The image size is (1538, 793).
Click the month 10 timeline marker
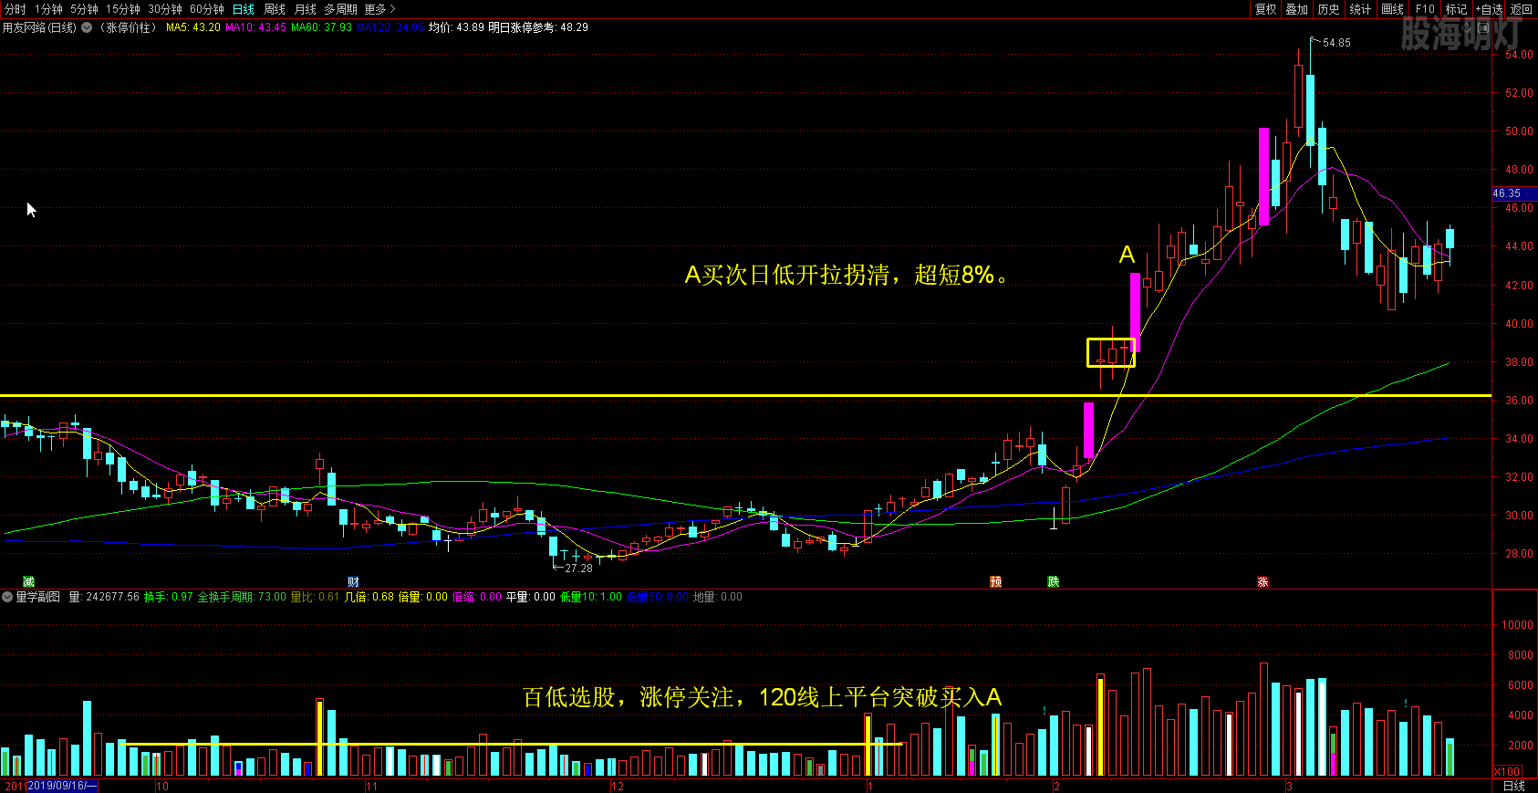(162, 786)
